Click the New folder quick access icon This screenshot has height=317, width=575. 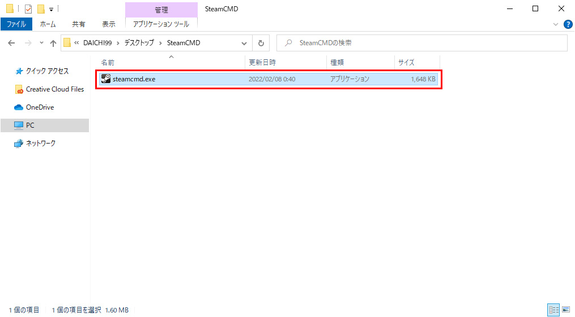[41, 9]
